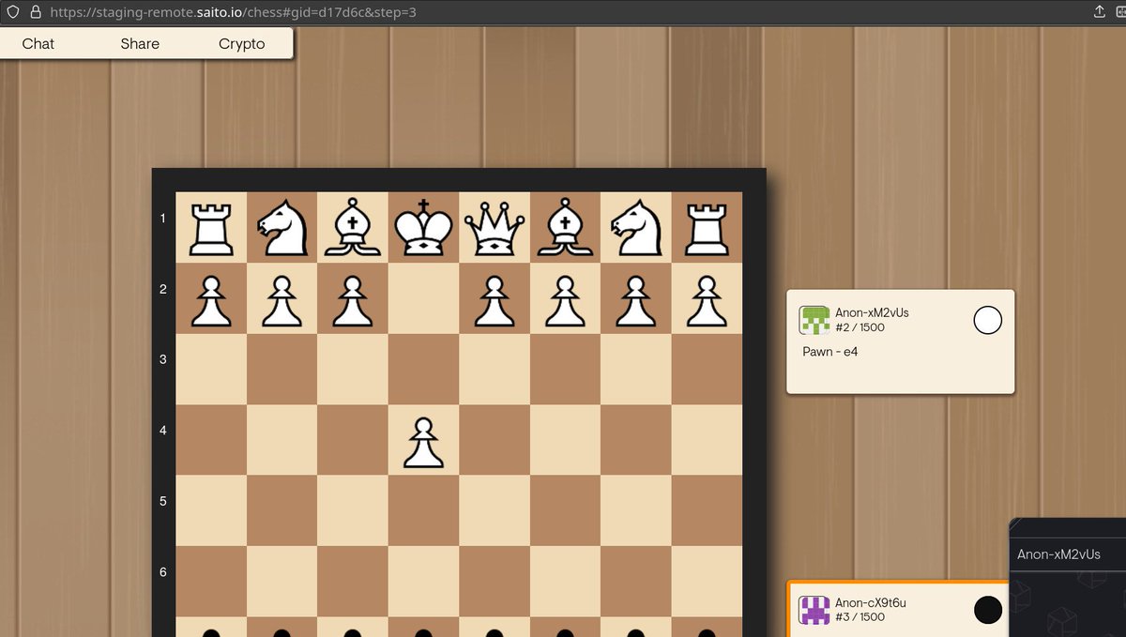Select the white queen on the back rank
Screen dimensions: 1126x637
click(495, 227)
